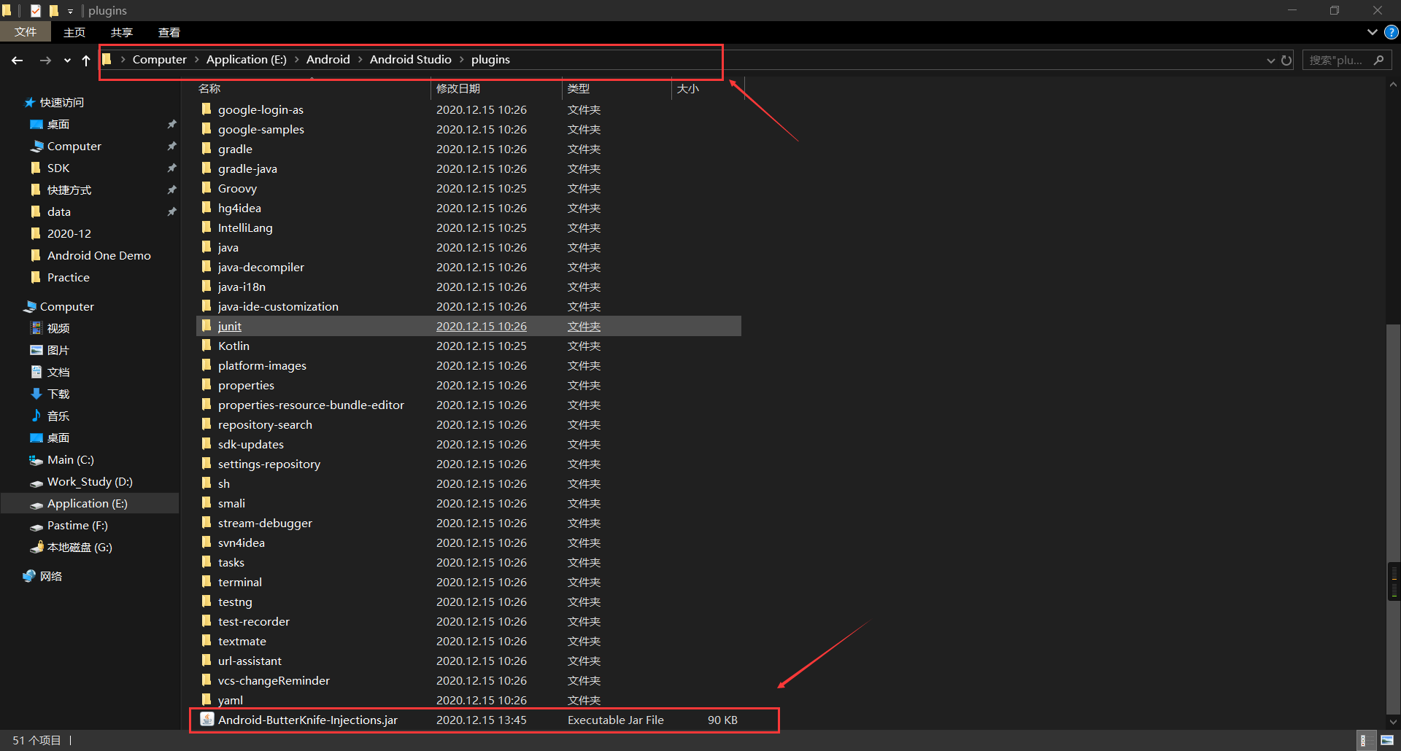Image resolution: width=1401 pixels, height=751 pixels.
Task: Open 2020-12 folder in sidebar
Action: 69,234
